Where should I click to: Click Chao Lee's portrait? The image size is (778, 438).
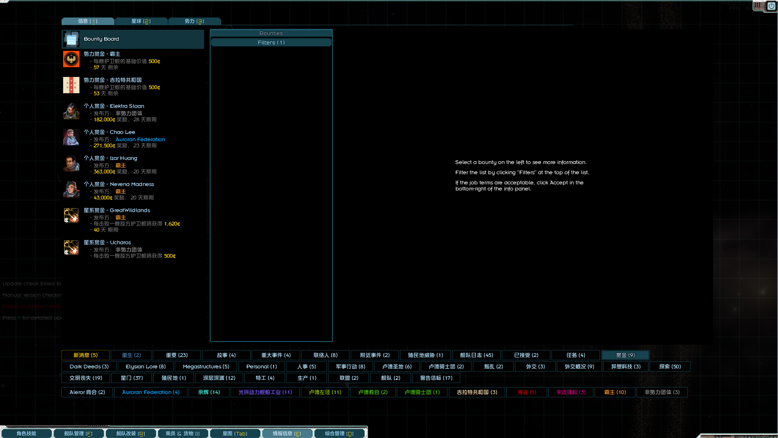(x=71, y=138)
